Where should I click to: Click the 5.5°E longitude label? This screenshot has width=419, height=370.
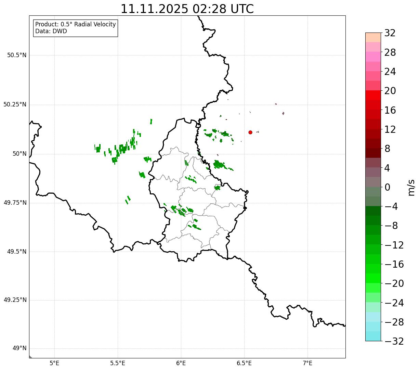(x=118, y=363)
